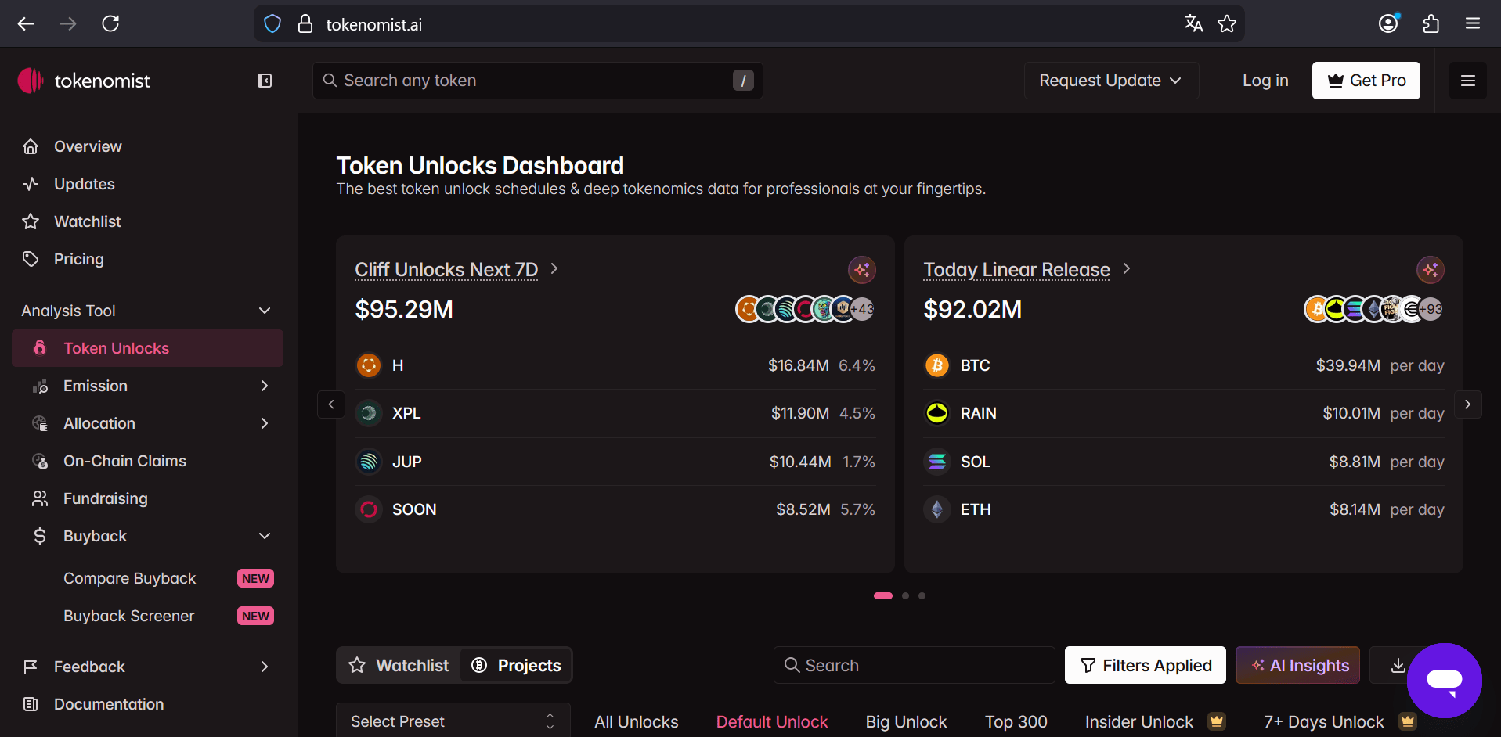Click the AI Insights button
The height and width of the screenshot is (737, 1501).
pos(1298,665)
